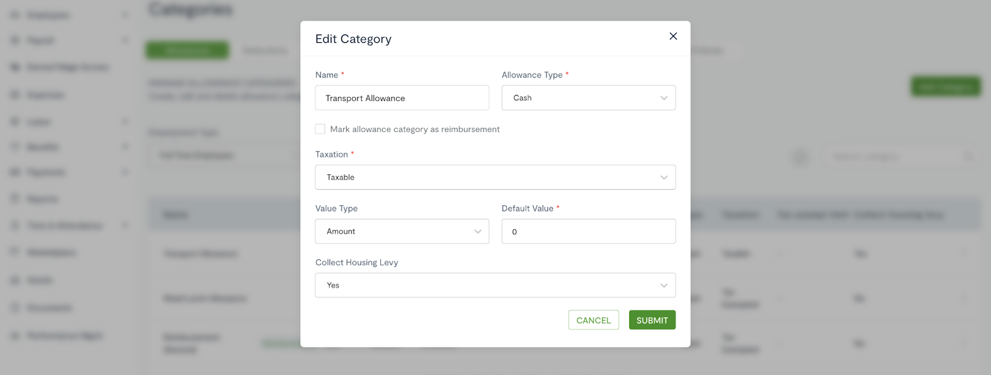Click the Name field with Transport Allowance
Viewport: 991px width, 375px height.
[x=402, y=98]
